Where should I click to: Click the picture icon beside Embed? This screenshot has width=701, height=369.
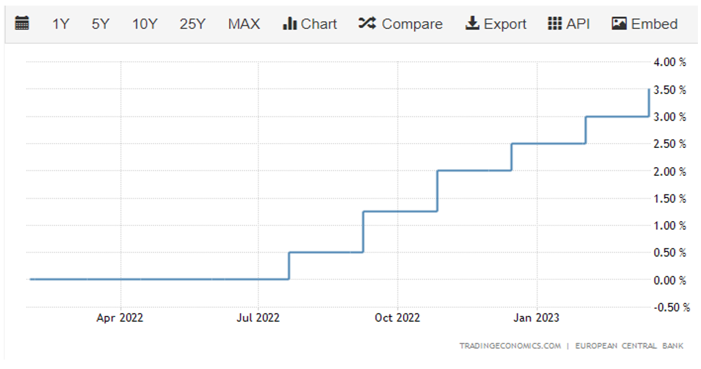pyautogui.click(x=619, y=24)
